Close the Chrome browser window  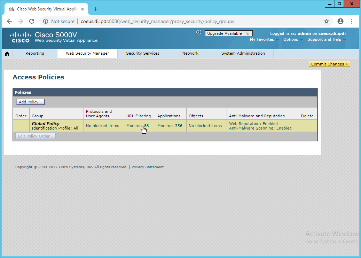tap(352, 4)
